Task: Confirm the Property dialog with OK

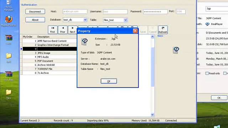Action: [109, 81]
